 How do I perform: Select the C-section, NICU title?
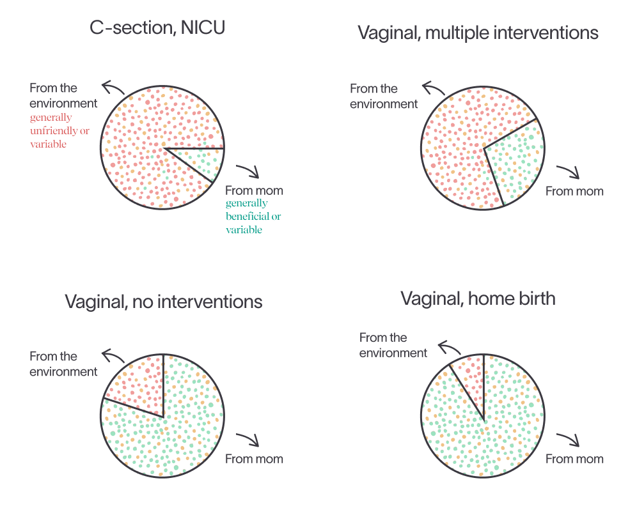point(157,28)
